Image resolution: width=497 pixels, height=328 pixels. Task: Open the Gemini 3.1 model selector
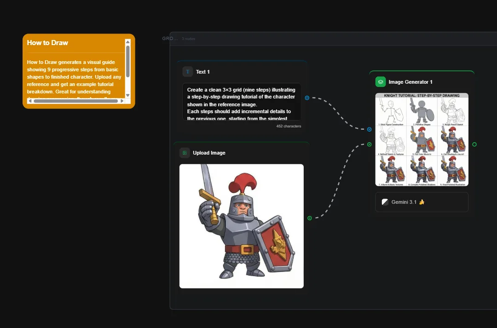422,201
